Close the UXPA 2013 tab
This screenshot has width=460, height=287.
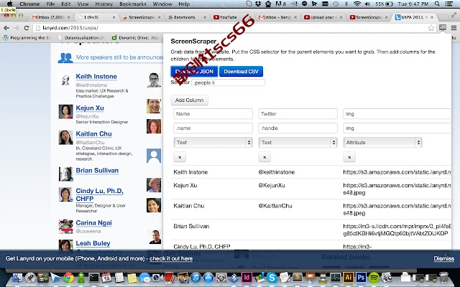click(432, 17)
